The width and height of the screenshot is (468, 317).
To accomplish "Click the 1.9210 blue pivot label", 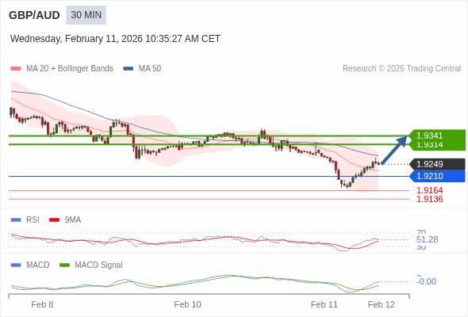I will click(437, 176).
